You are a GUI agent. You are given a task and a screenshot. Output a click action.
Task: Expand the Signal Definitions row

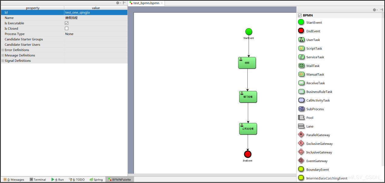click(x=3, y=61)
